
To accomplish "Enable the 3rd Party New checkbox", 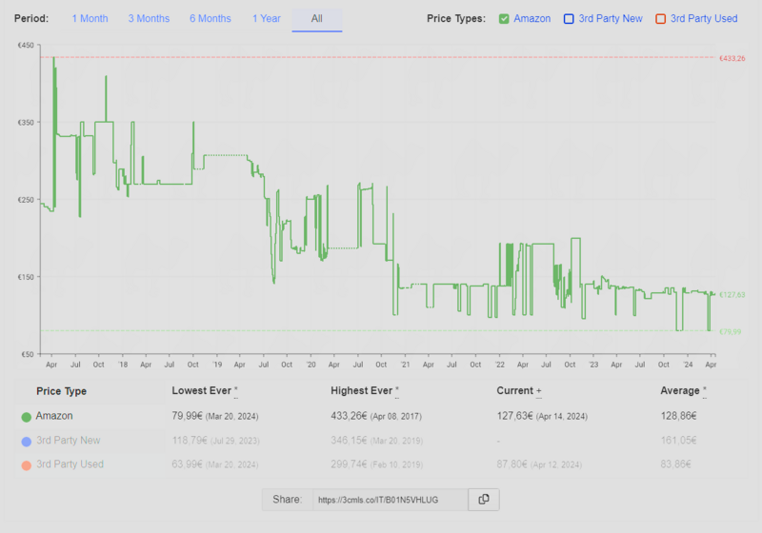I will pos(569,18).
